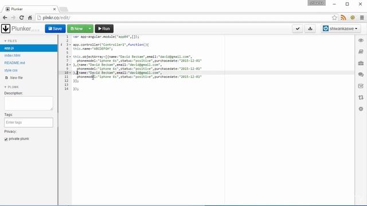367x206 pixels.
Task: Fold code at line 8 arrow
Action: tap(70, 65)
